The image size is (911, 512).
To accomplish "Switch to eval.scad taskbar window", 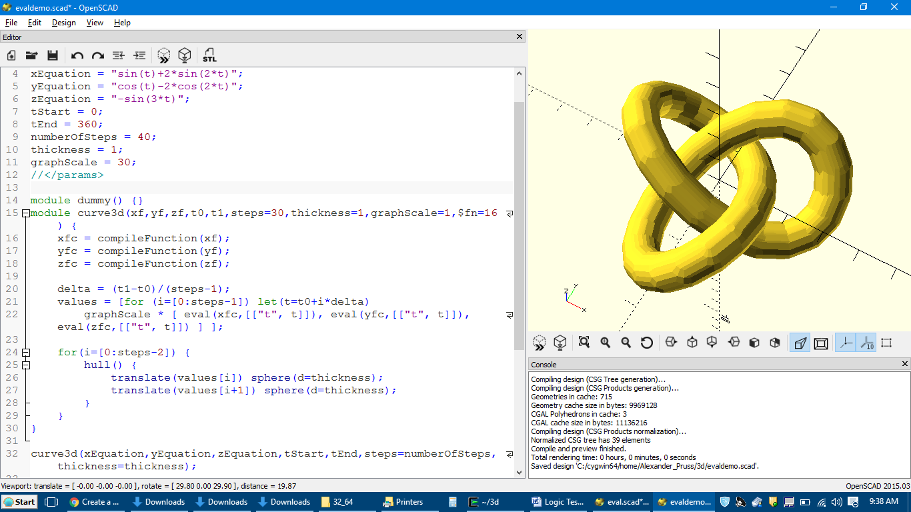I will (622, 502).
